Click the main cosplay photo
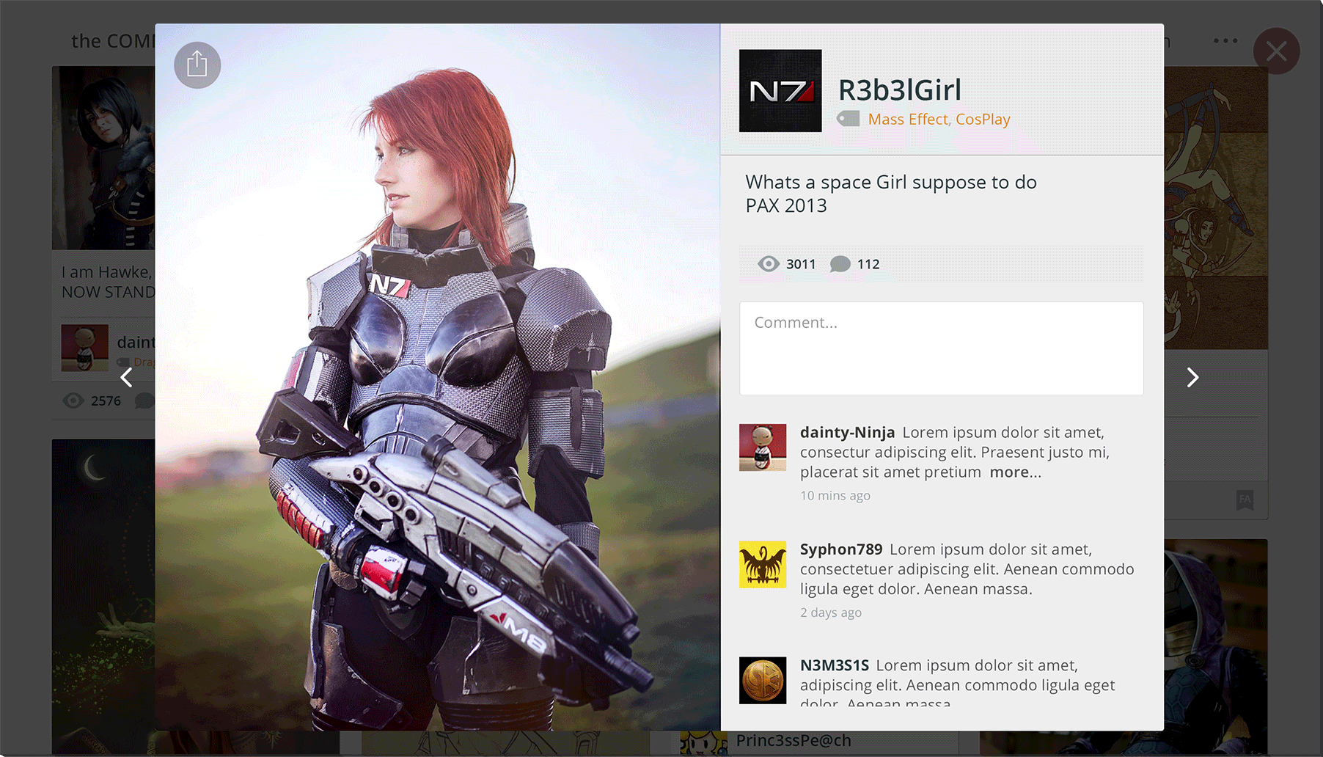The width and height of the screenshot is (1323, 757). pyautogui.click(x=438, y=377)
